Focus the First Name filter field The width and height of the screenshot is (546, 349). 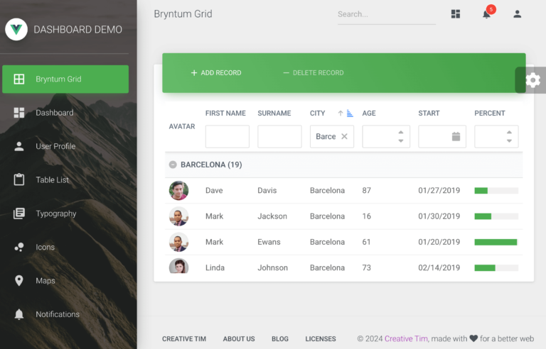[x=227, y=137]
